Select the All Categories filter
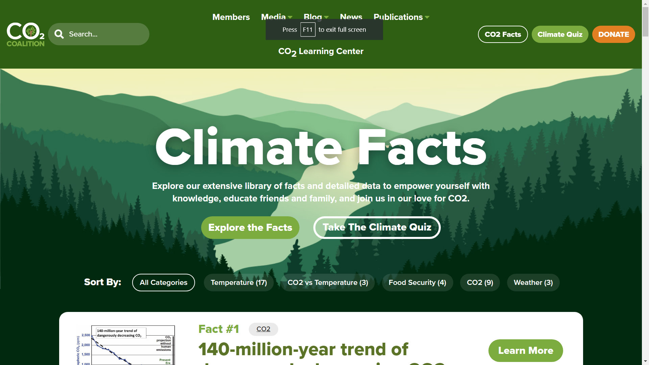649x365 pixels. [x=163, y=283]
